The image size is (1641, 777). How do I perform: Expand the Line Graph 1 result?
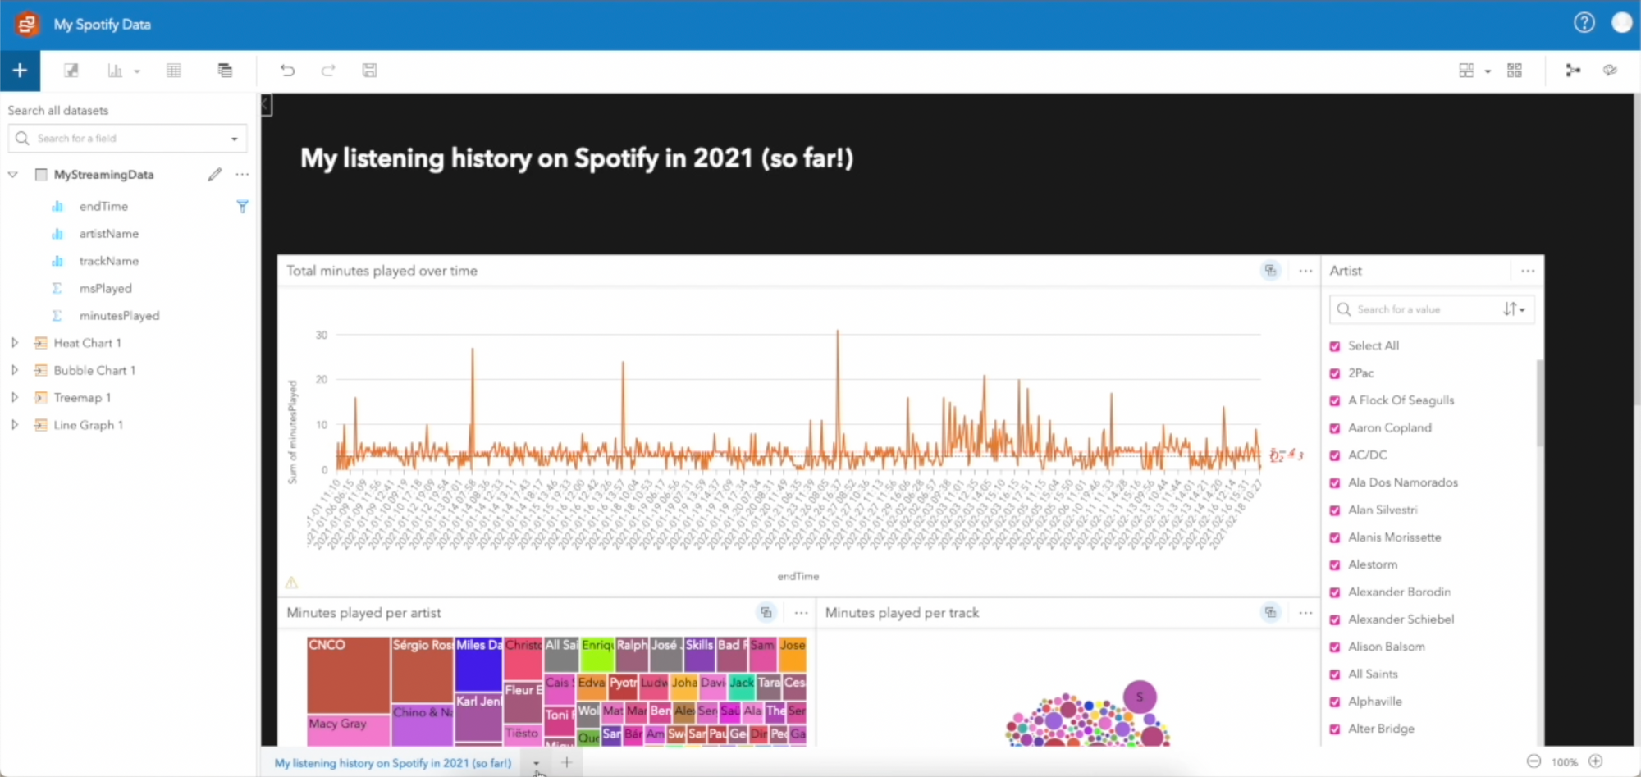[x=14, y=425]
